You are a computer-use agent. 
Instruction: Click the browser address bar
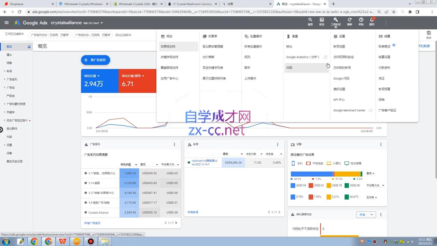tap(201, 12)
